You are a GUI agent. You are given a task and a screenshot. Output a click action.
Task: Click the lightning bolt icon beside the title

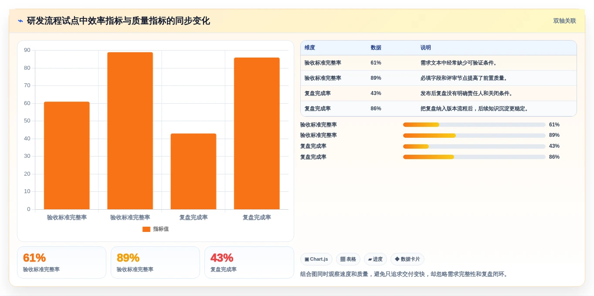(20, 21)
